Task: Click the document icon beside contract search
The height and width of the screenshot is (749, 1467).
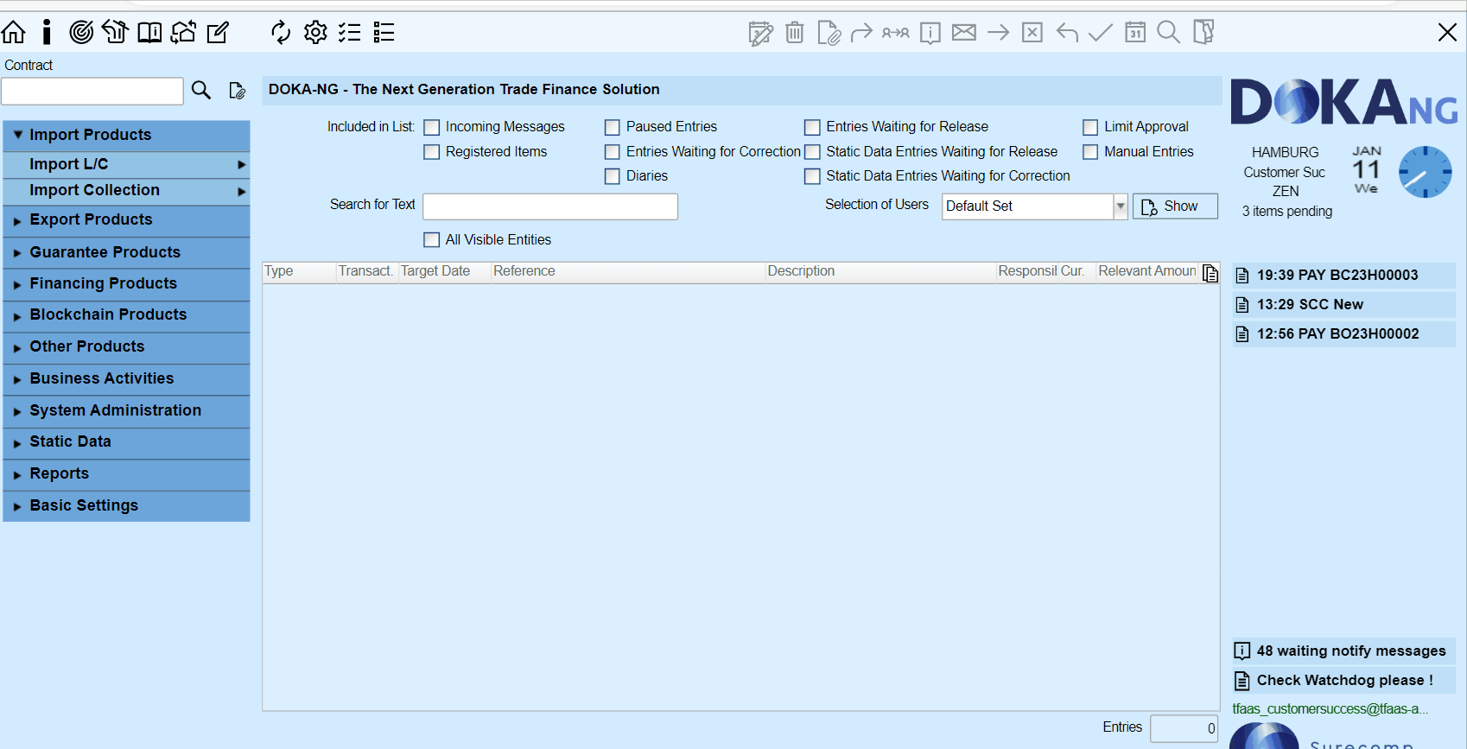Action: (238, 91)
